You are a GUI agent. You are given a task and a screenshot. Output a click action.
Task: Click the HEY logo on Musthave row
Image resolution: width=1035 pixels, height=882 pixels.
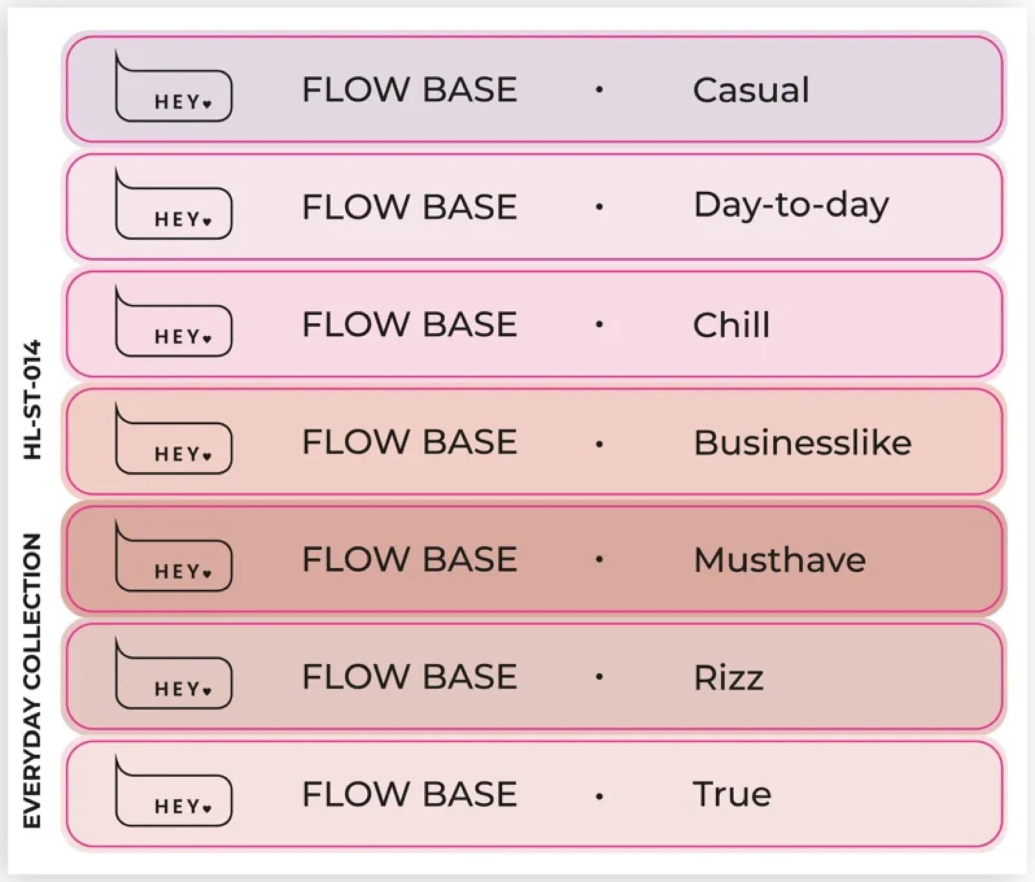point(173,556)
